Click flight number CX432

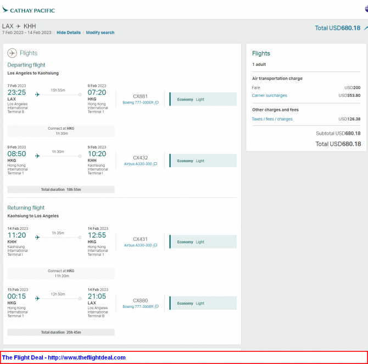(x=141, y=158)
